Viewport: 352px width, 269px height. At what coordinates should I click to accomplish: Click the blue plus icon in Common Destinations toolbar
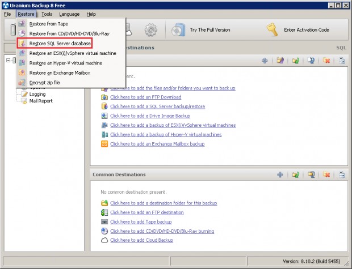click(x=280, y=174)
